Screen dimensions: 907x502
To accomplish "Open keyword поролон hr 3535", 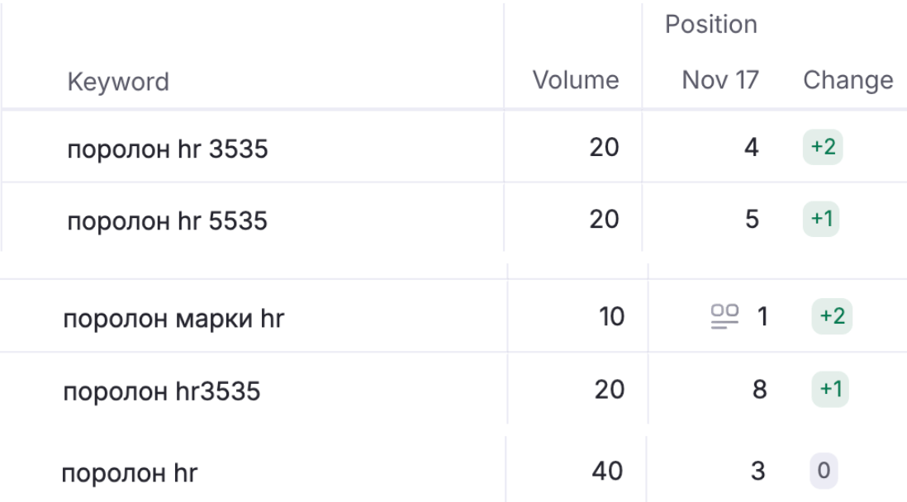I will pos(168,149).
